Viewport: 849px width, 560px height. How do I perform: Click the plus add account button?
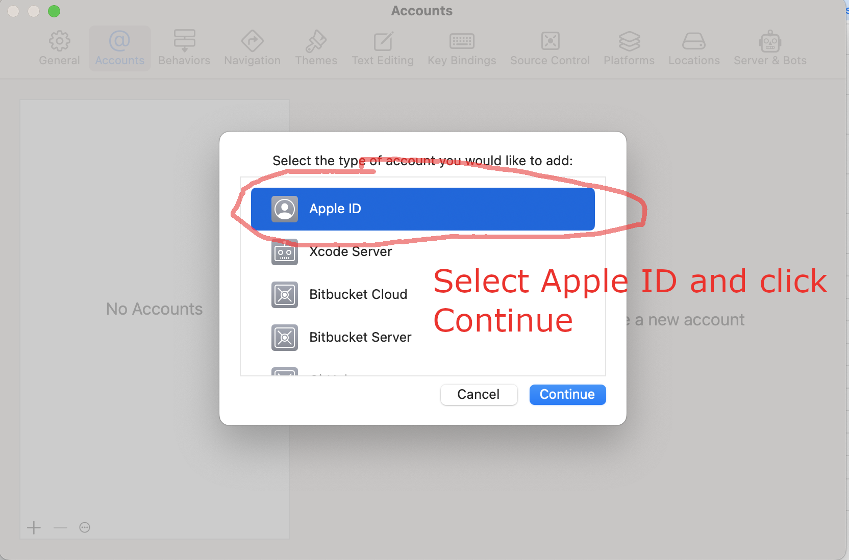point(34,527)
